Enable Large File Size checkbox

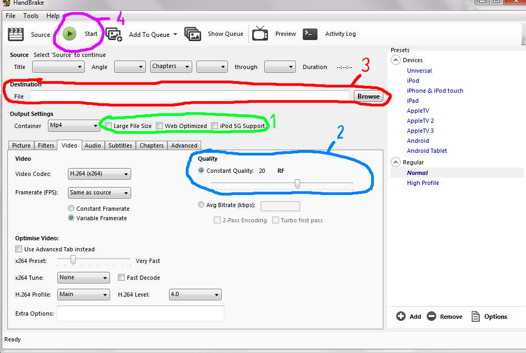[108, 125]
